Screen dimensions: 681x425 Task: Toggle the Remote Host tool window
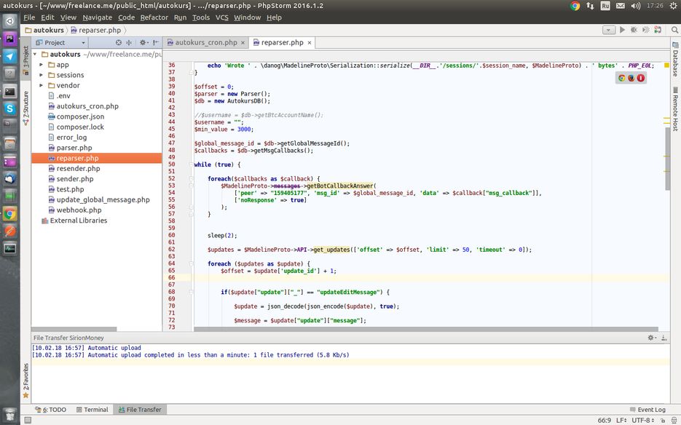coord(675,108)
